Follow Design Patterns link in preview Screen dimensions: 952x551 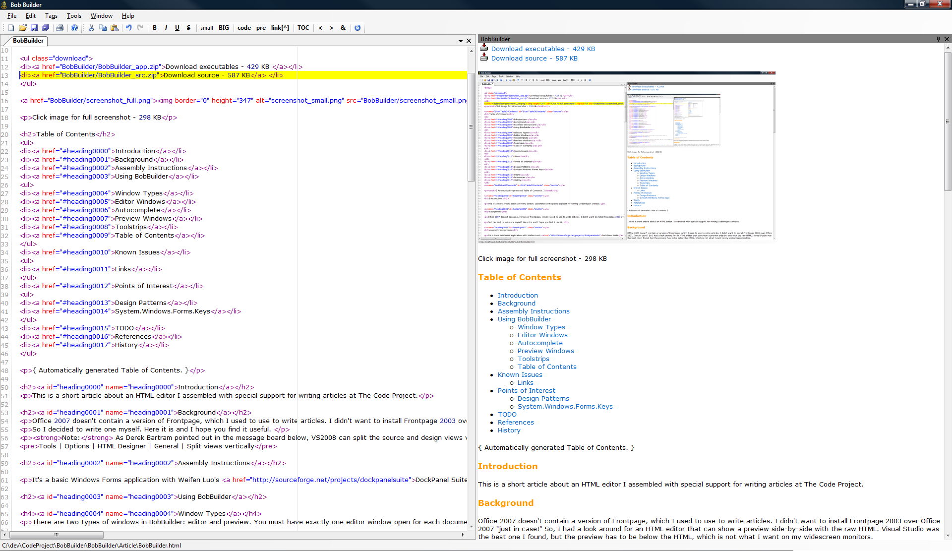543,398
